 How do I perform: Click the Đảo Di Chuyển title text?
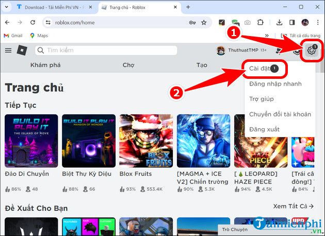pos(27,174)
